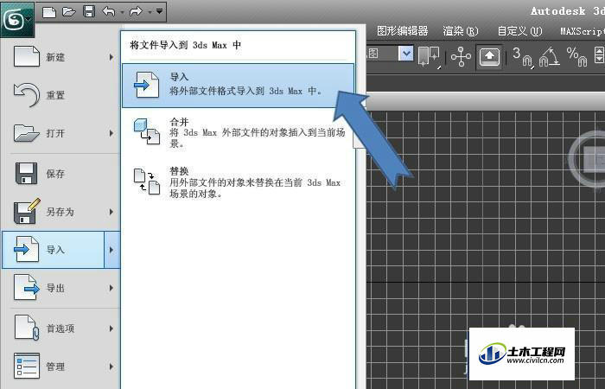Select 打开 in the application menu
Image resolution: width=605 pixels, height=389 pixels.
(60, 133)
